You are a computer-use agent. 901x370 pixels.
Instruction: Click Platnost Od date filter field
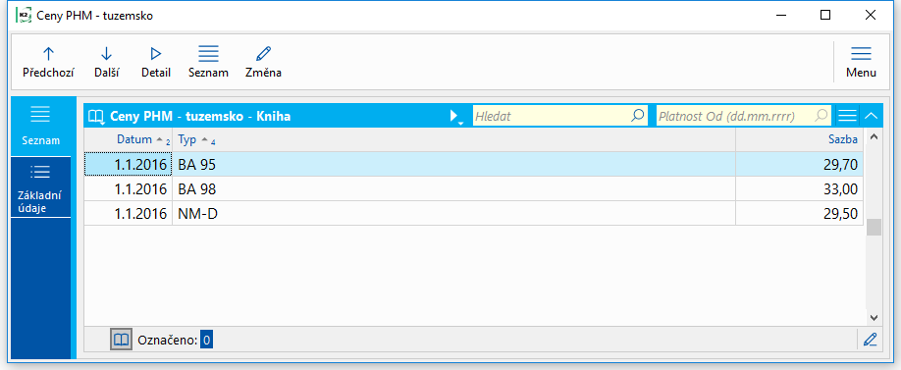click(x=744, y=116)
